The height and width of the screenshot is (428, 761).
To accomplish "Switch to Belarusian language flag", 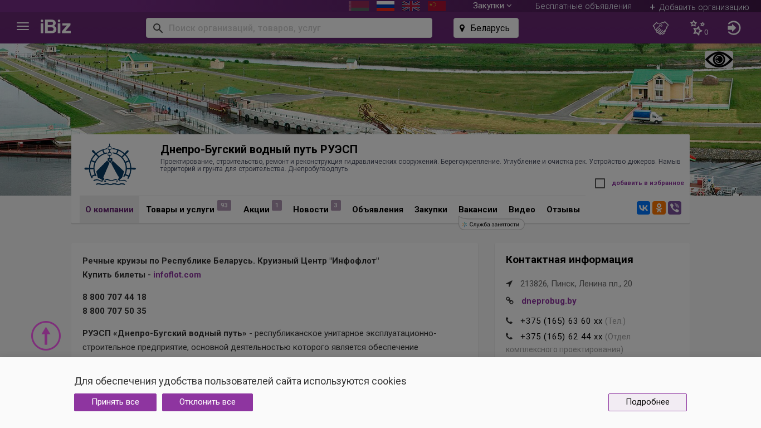I will 359,6.
